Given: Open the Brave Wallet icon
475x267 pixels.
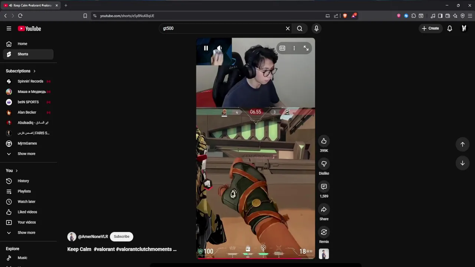Looking at the screenshot, I should pos(448,16).
